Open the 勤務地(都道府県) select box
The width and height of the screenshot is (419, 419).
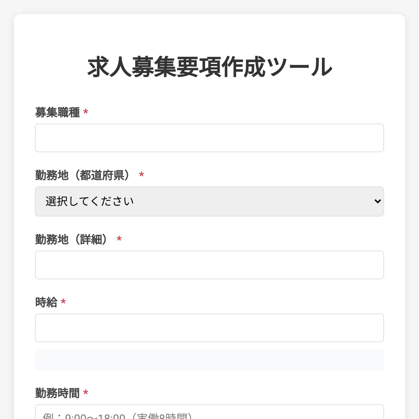click(209, 201)
